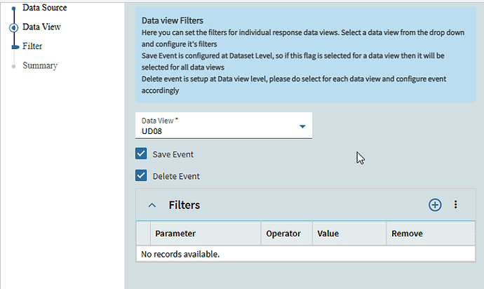The image size is (484, 289).
Task: Open the Filters overflow menu (three dots)
Action: 455,205
